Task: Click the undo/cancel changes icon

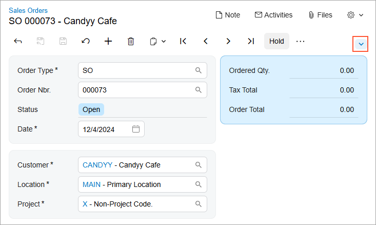Action: 86,42
